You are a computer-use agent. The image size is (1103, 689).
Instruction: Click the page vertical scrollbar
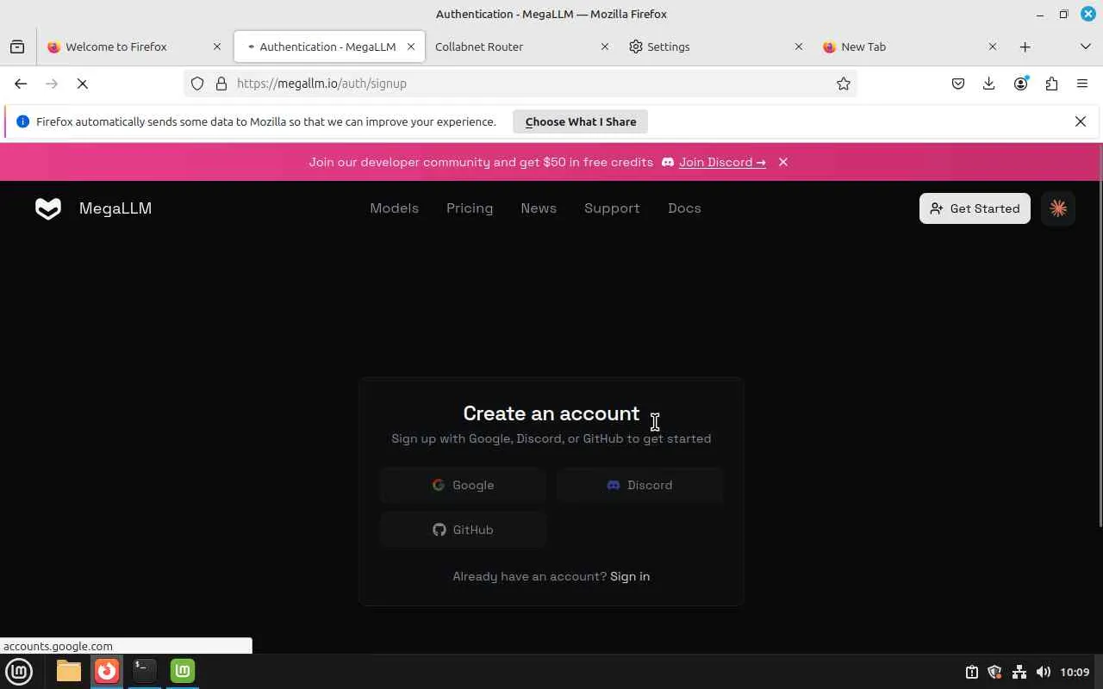point(1100,336)
